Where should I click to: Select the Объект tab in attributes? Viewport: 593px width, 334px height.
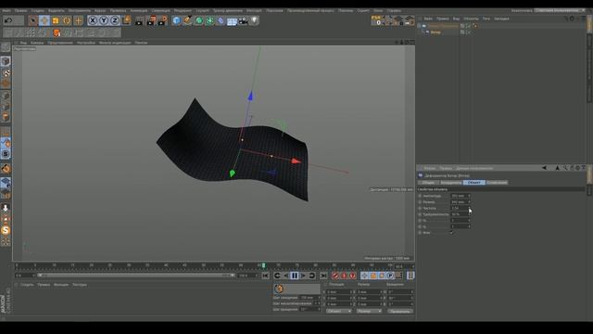click(474, 183)
